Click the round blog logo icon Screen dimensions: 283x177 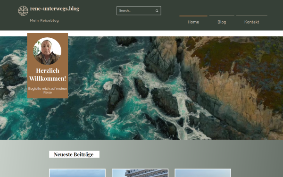click(23, 11)
